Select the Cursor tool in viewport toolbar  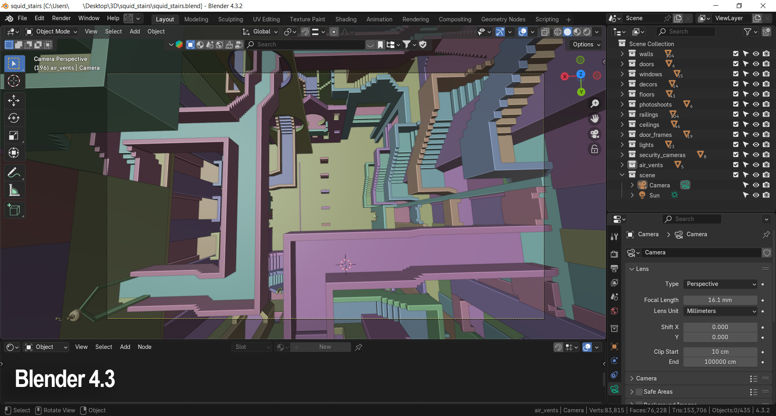tap(14, 81)
